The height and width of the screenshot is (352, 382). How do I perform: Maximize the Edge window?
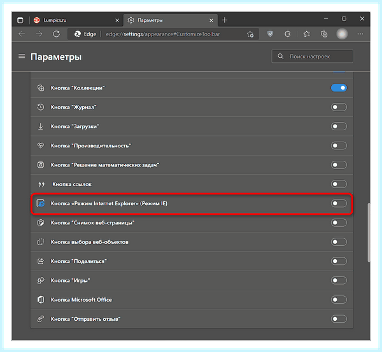[344, 18]
